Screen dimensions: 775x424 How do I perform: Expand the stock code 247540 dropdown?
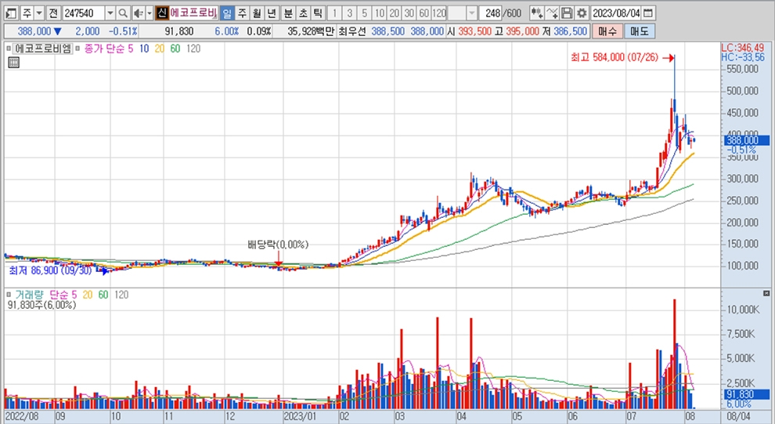pos(110,13)
